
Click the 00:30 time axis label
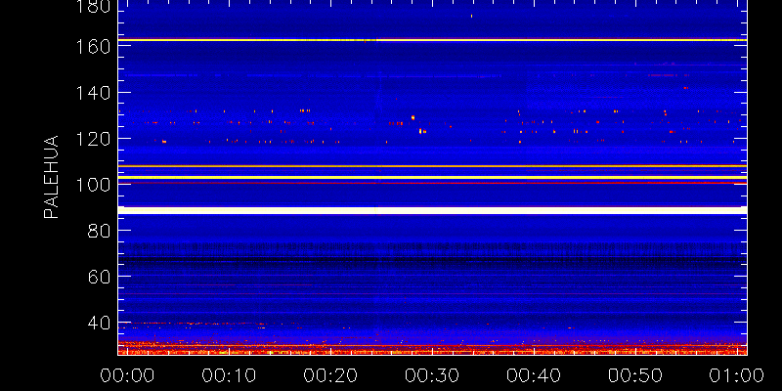pos(432,375)
